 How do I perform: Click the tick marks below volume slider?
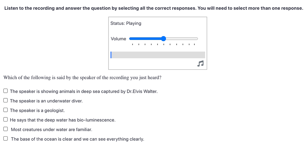163,44
